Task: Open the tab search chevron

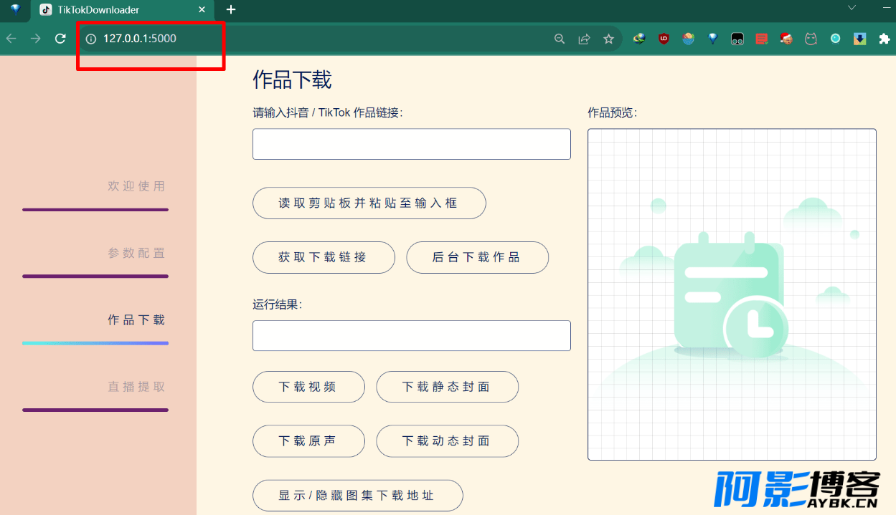Action: pyautogui.click(x=852, y=8)
